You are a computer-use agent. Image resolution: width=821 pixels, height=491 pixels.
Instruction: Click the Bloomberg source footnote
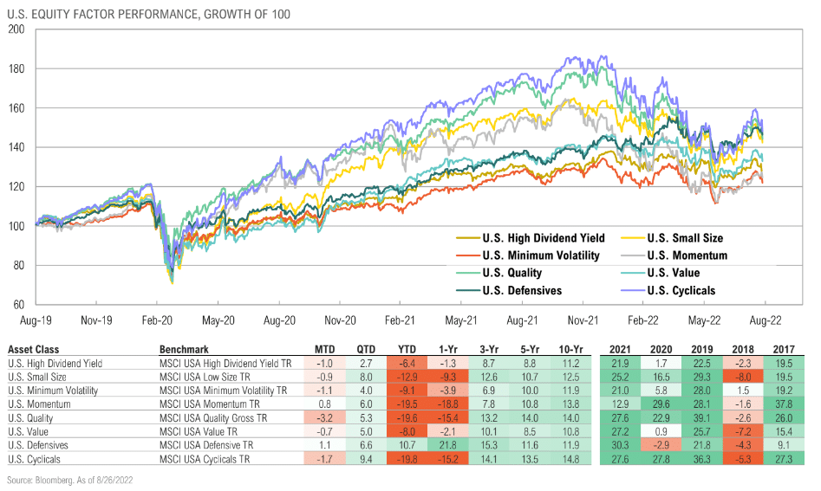pyautogui.click(x=70, y=480)
